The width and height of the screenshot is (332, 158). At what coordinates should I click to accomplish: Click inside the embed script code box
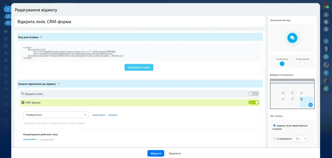pyautogui.click(x=140, y=53)
